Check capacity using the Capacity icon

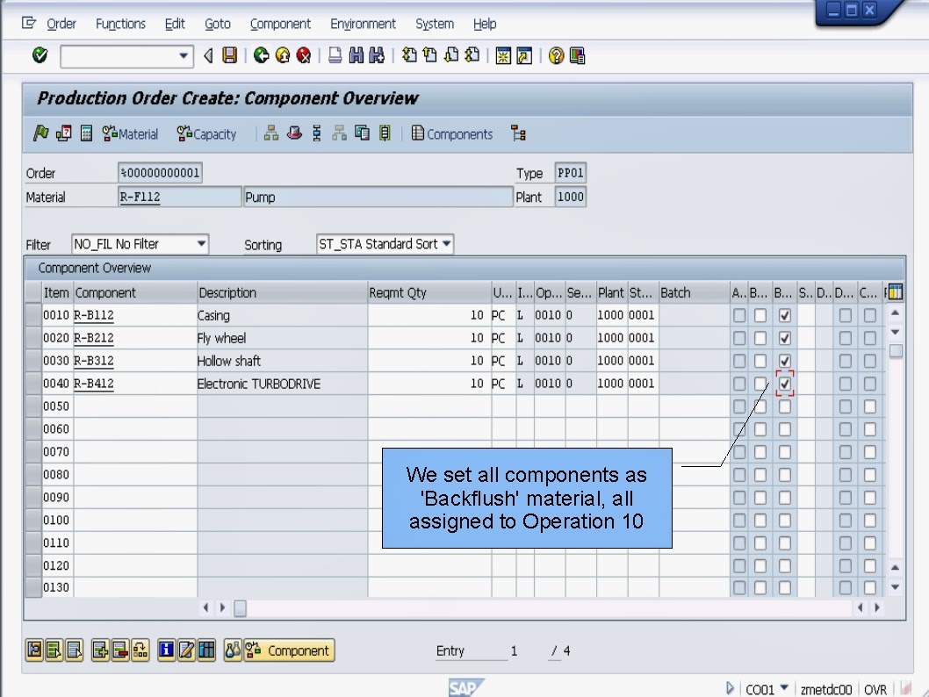(207, 133)
